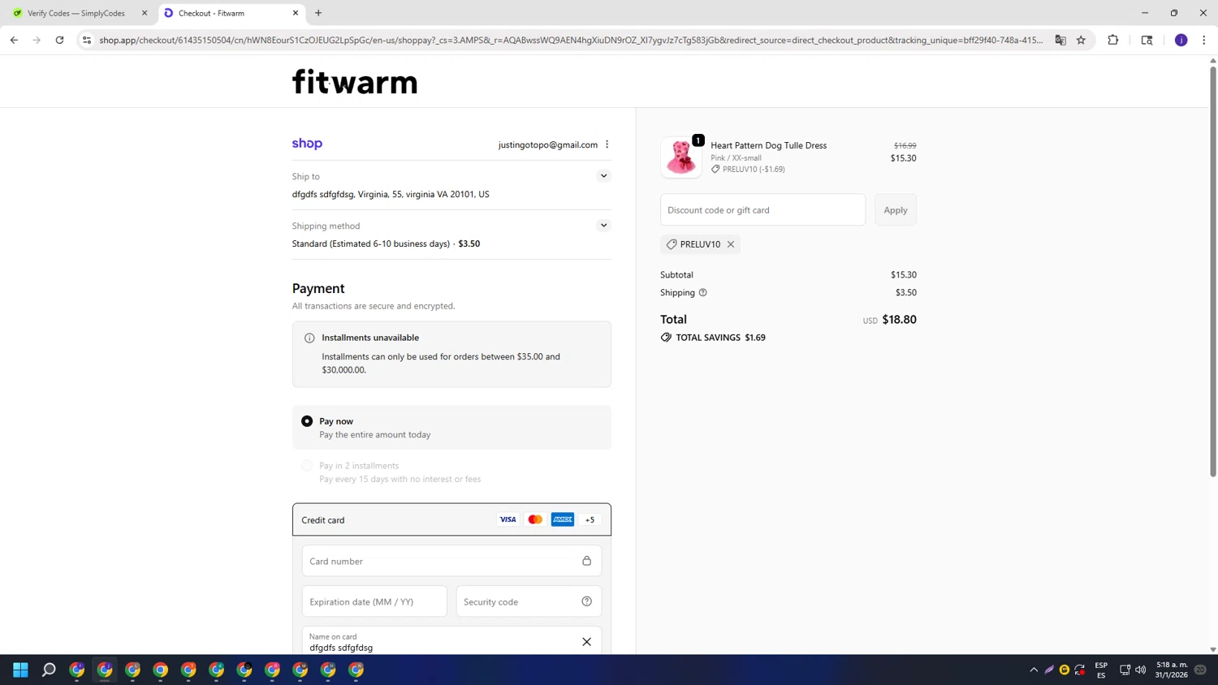Image resolution: width=1218 pixels, height=685 pixels.
Task: Click the Discount code or gift card field
Action: (762, 209)
